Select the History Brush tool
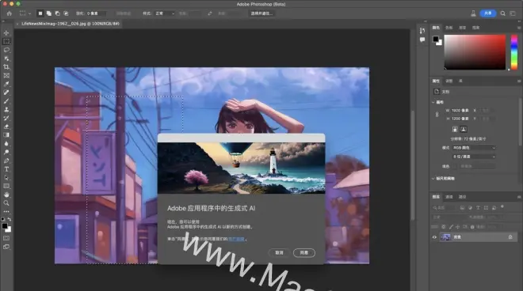The height and width of the screenshot is (291, 523). (x=6, y=118)
